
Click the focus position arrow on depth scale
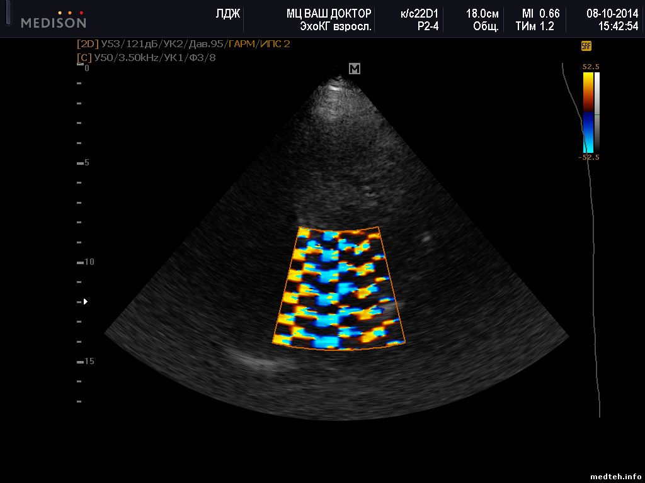[x=86, y=302]
